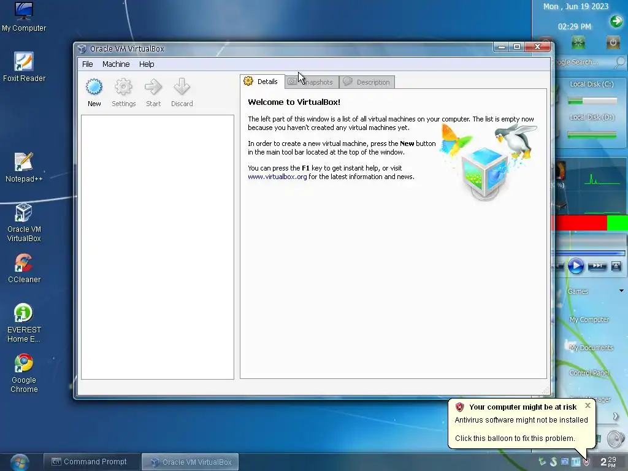
Task: Click the New virtual machine toolbar icon
Action: pos(94,87)
